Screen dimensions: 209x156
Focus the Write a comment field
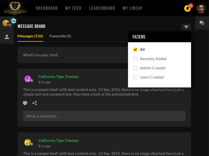click(x=104, y=116)
